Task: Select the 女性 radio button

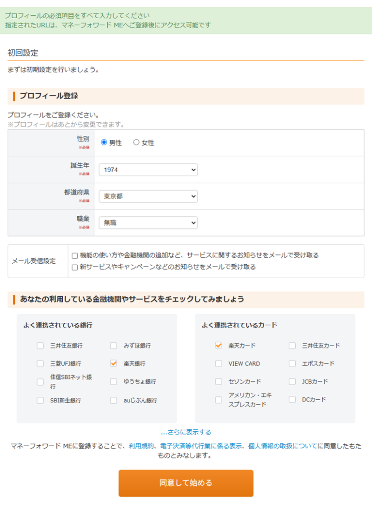Action: pos(136,142)
